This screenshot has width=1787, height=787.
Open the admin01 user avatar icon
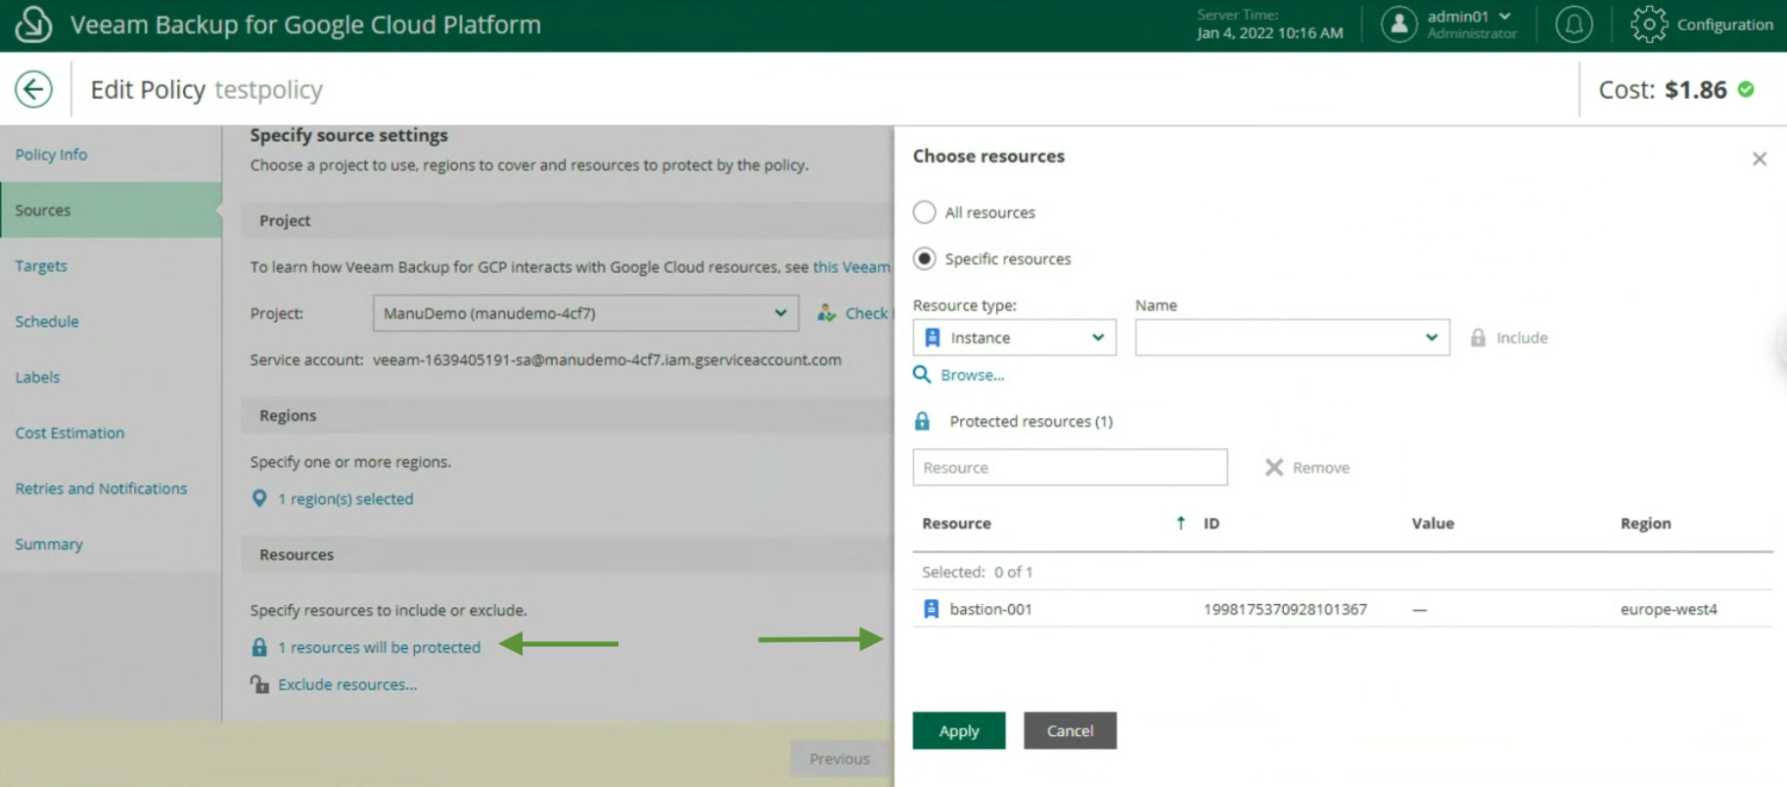1399,24
